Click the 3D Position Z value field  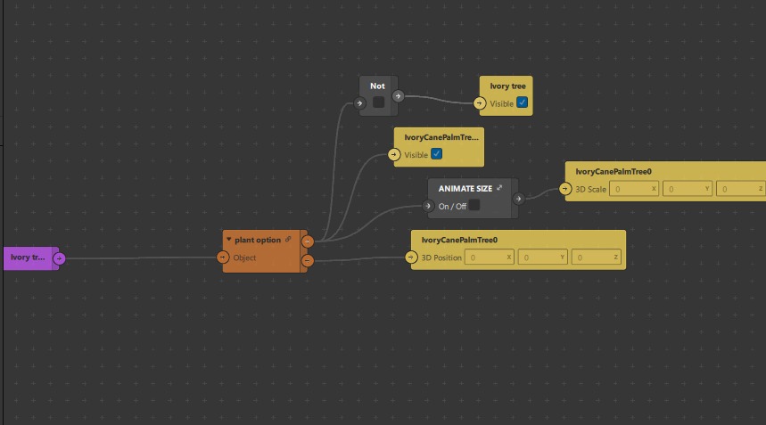(x=596, y=257)
